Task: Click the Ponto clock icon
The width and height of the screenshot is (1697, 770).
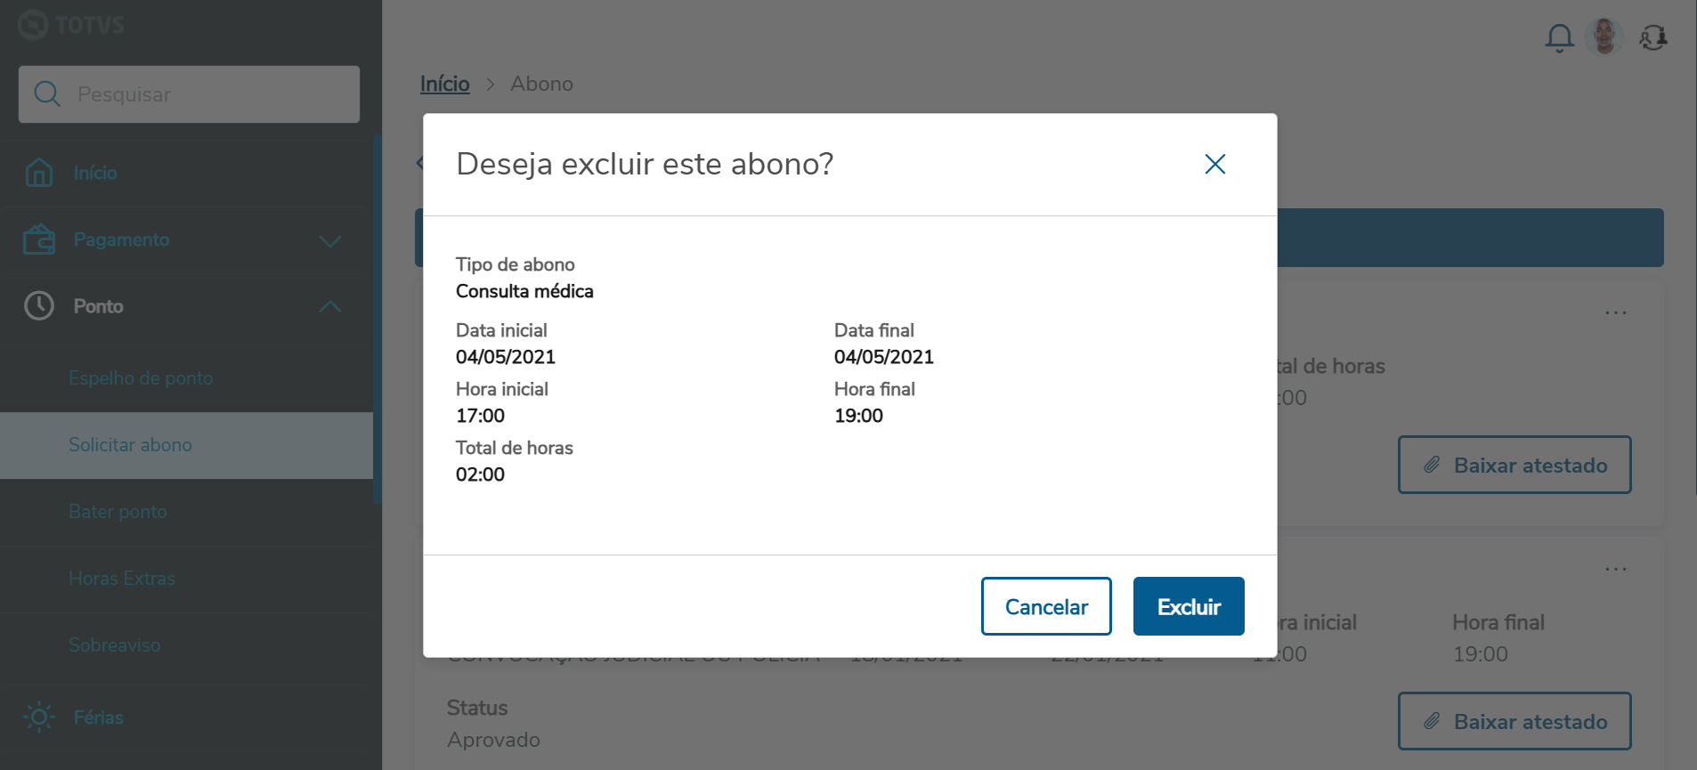Action: (x=39, y=306)
